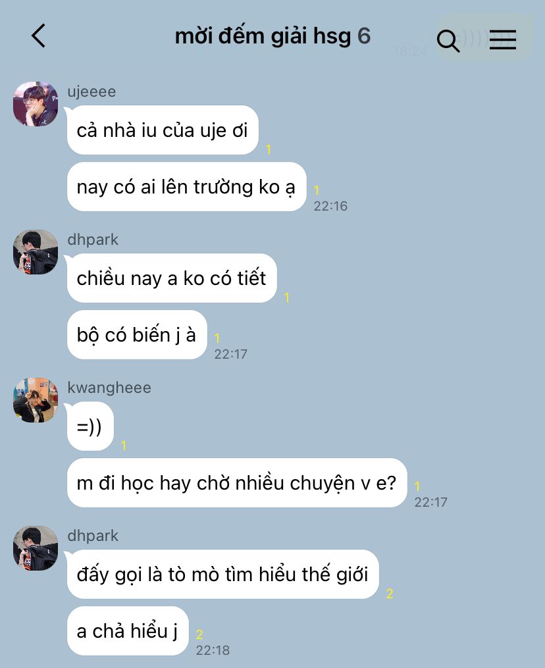Viewport: 545px width, 668px height.
Task: Open the hamburger menu icon
Action: 503,39
